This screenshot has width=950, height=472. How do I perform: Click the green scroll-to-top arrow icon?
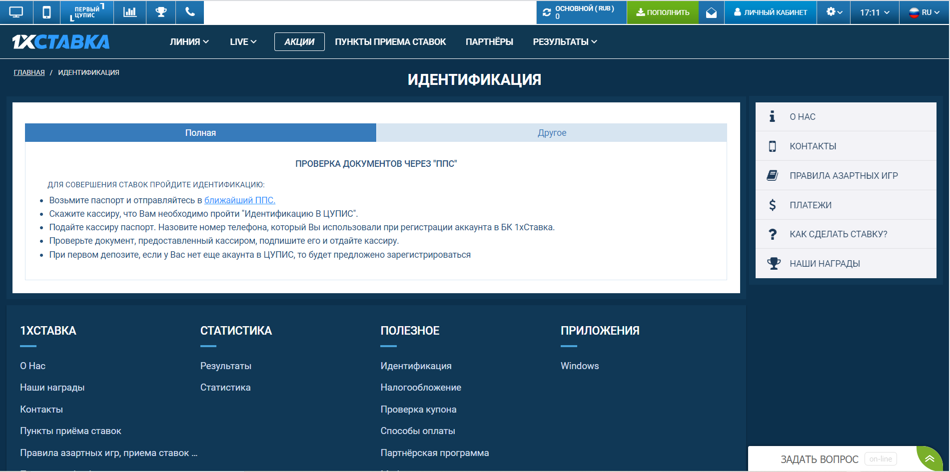930,459
